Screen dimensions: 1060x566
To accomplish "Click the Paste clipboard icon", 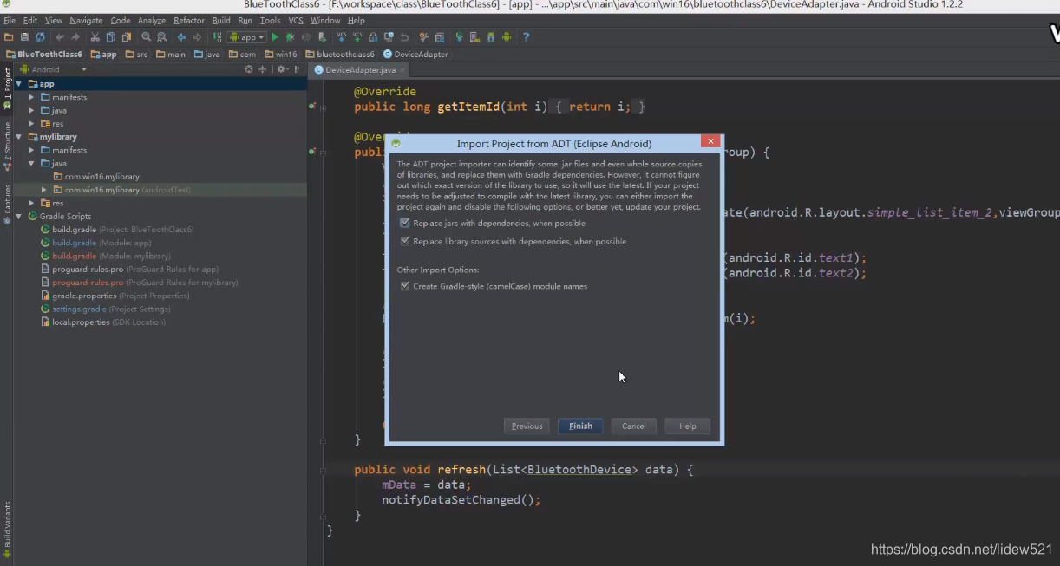I will [x=127, y=37].
